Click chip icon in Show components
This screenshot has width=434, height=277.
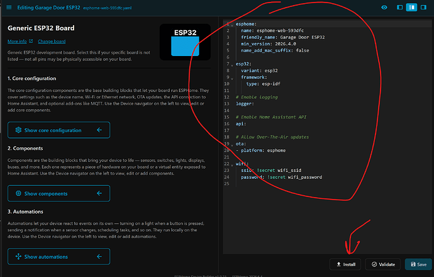(x=18, y=193)
